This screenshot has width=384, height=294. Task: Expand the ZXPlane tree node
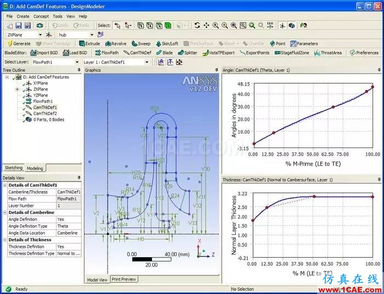[x=17, y=89]
